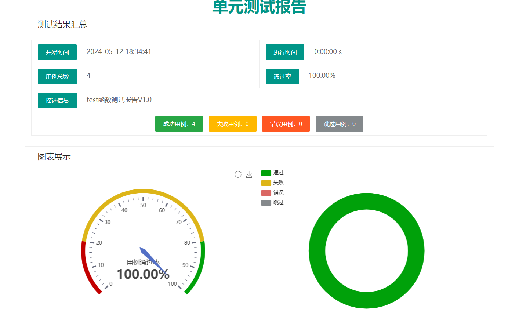Click the 图表展示 section heading

tap(54, 157)
